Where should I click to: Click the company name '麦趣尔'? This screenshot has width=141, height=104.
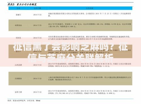click(x=18, y=15)
